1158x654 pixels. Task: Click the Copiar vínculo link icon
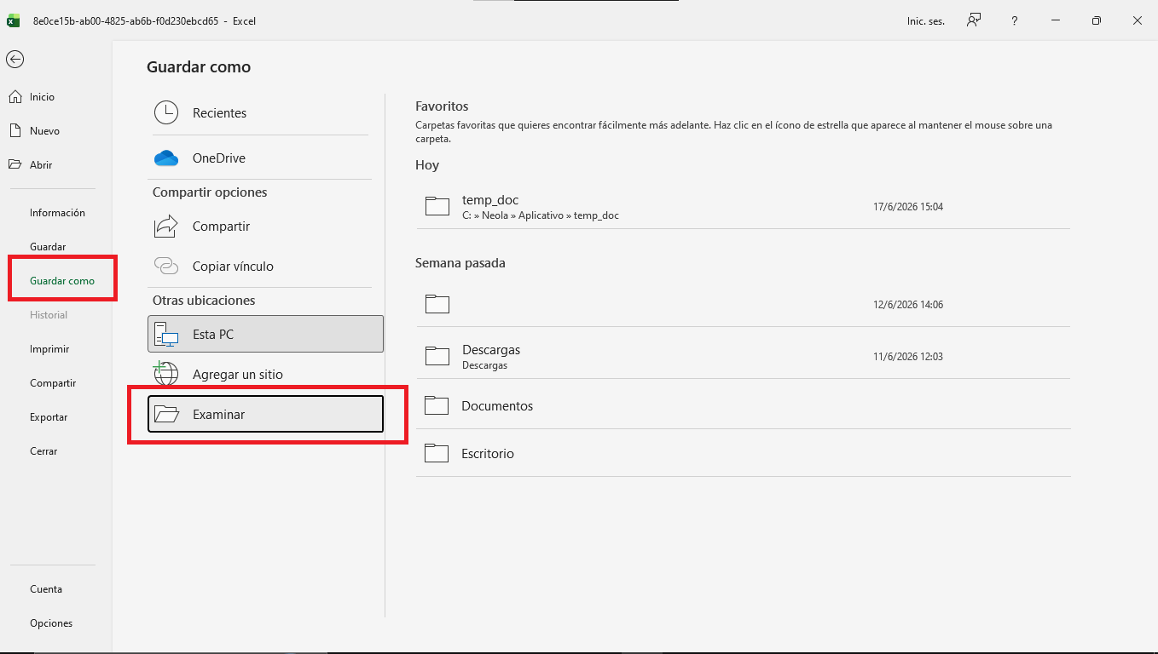tap(165, 266)
